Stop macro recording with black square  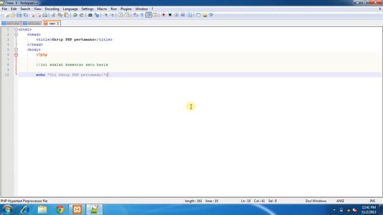pyautogui.click(x=170, y=15)
